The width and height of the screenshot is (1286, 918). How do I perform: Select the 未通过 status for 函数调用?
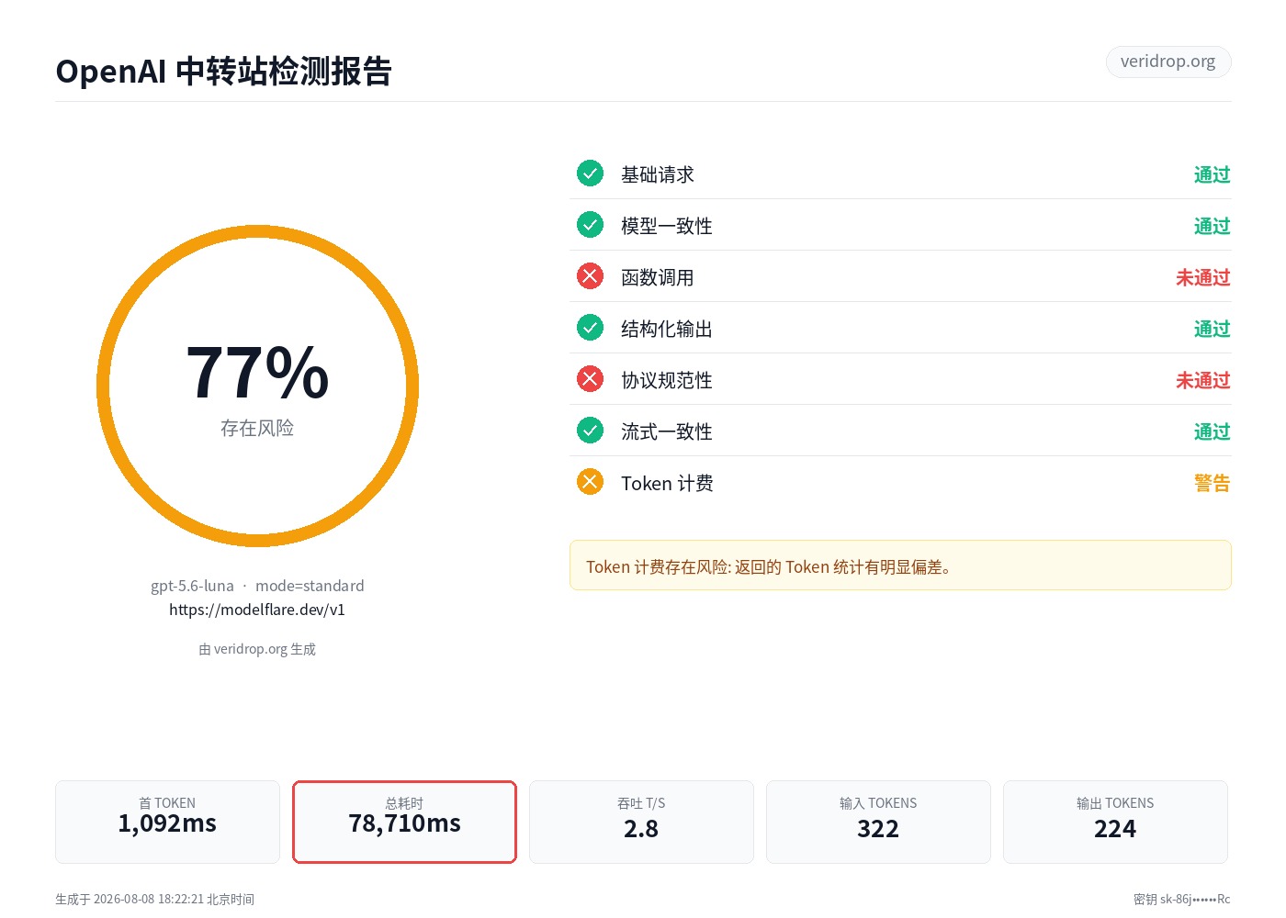click(1202, 277)
